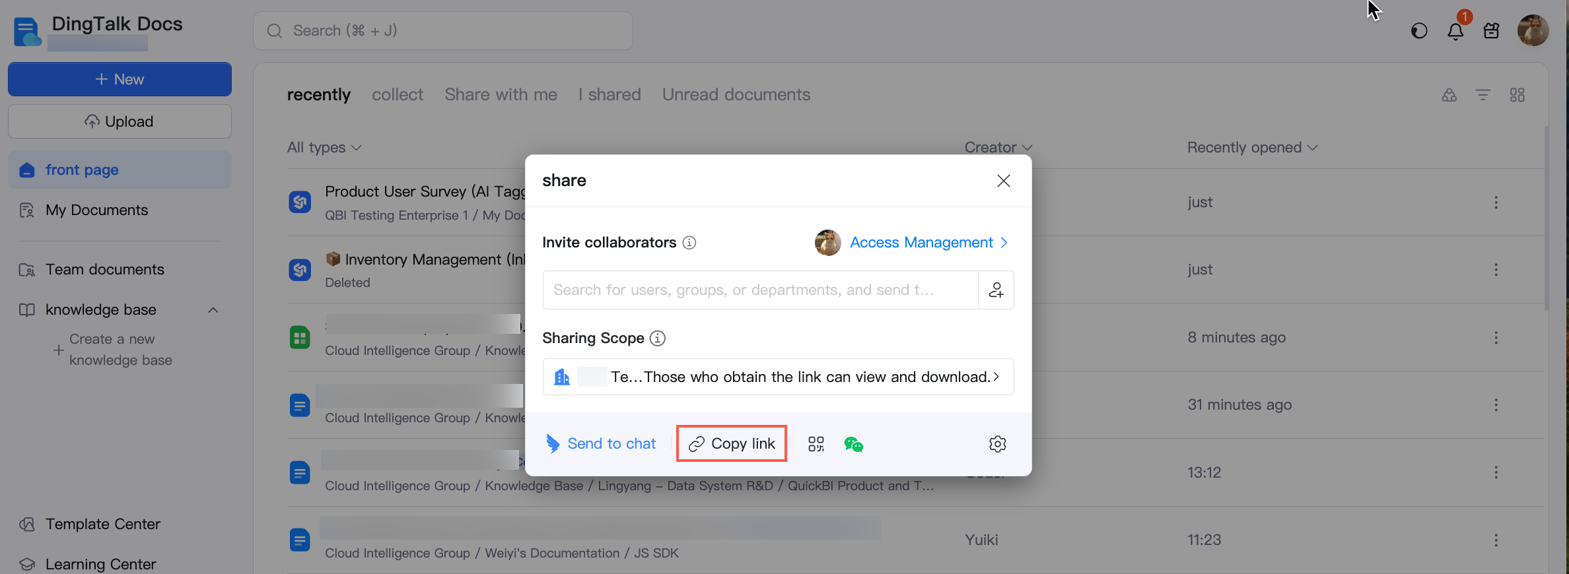Open the filter icon above document list
This screenshot has width=1569, height=574.
(x=1483, y=95)
